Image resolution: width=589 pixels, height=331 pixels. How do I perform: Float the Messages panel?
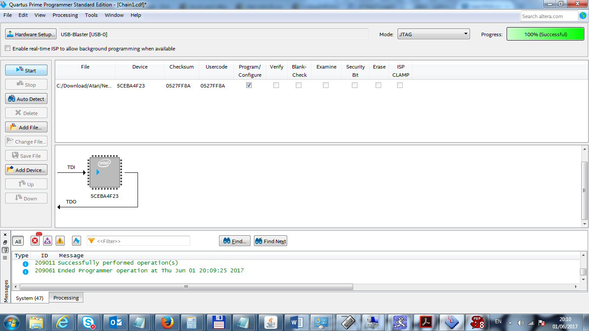5,243
